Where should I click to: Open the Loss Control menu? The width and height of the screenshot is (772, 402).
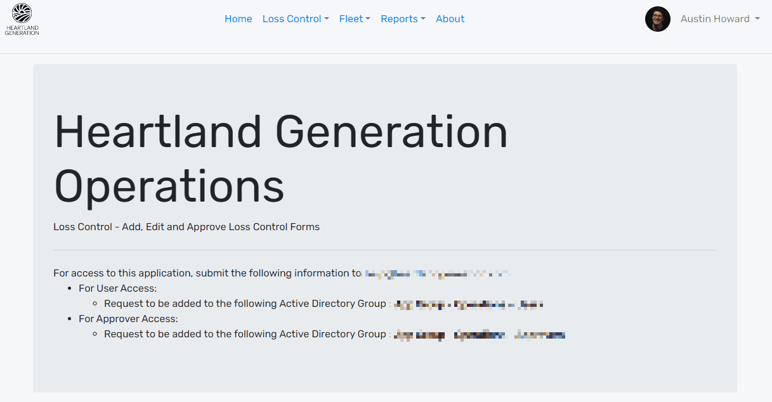click(x=292, y=19)
